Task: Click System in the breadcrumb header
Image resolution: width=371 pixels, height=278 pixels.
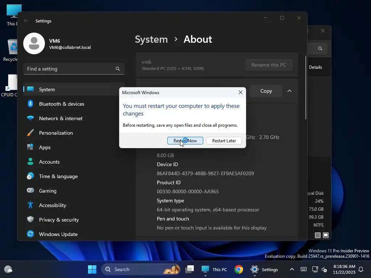Action: [151, 39]
